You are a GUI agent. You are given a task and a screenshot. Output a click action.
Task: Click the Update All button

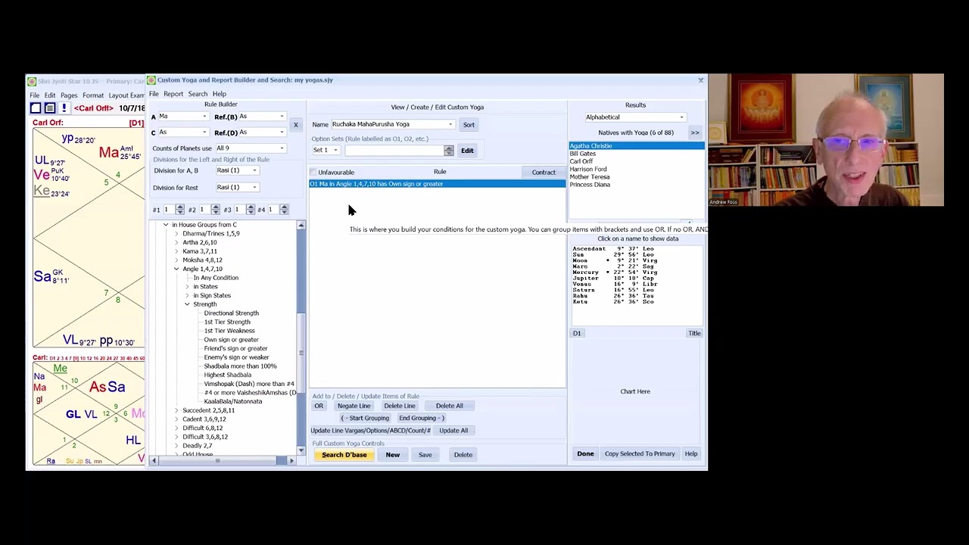point(453,431)
